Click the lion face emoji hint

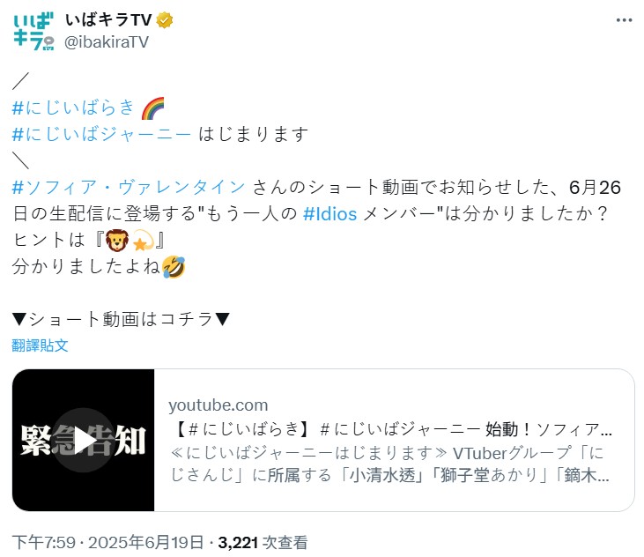point(117,241)
